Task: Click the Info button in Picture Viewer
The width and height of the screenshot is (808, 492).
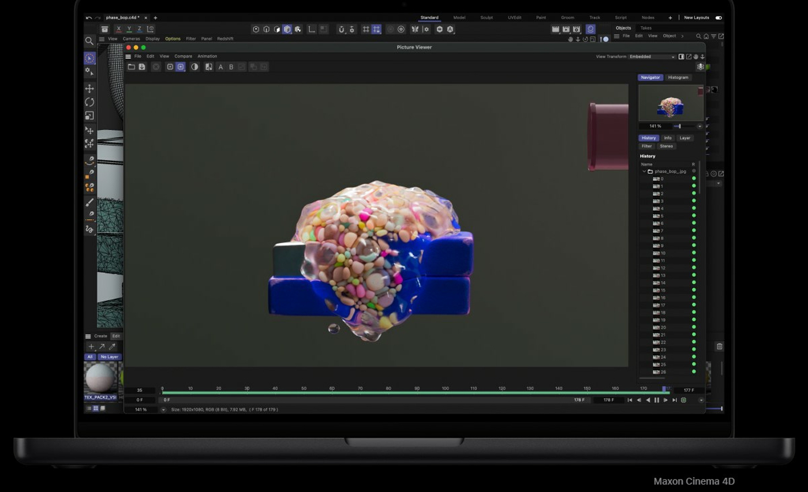Action: tap(668, 138)
